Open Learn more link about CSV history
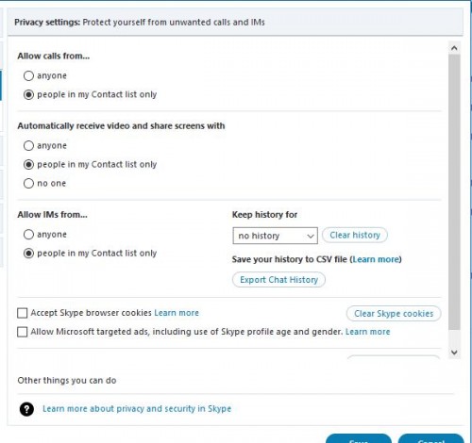Viewport: 472px width, 443px height. 376,259
